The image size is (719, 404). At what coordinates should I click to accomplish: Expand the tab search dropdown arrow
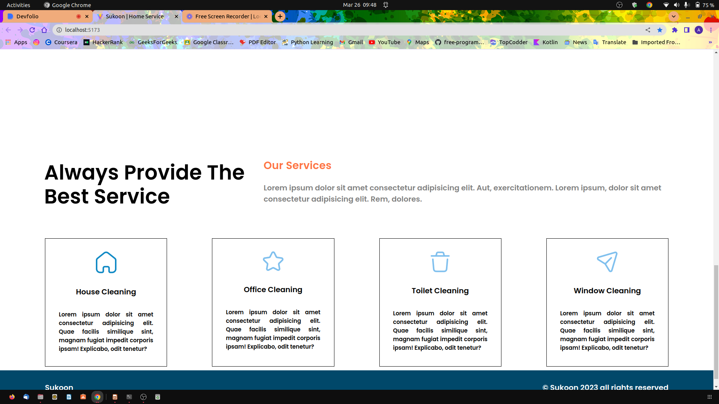point(674,16)
